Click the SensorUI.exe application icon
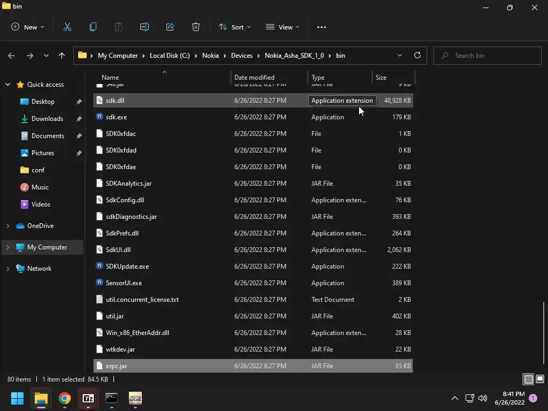 pyautogui.click(x=100, y=283)
